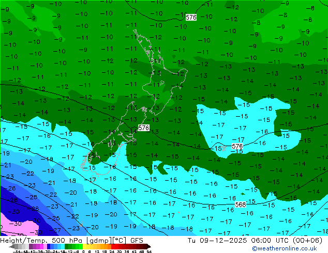This screenshot has width=328, height=253.
Task: Open the weatheronline.co.uk link
Action: [285, 248]
